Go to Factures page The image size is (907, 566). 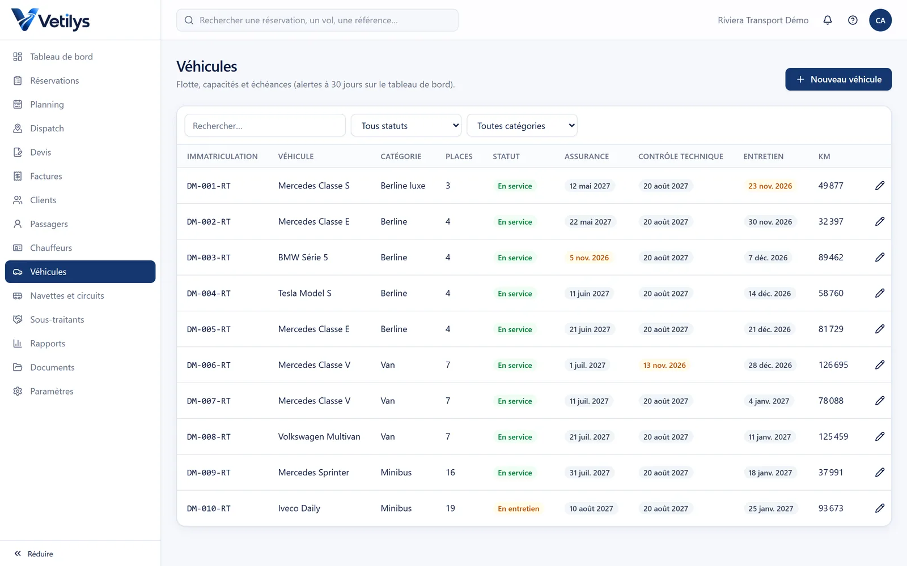(80, 176)
